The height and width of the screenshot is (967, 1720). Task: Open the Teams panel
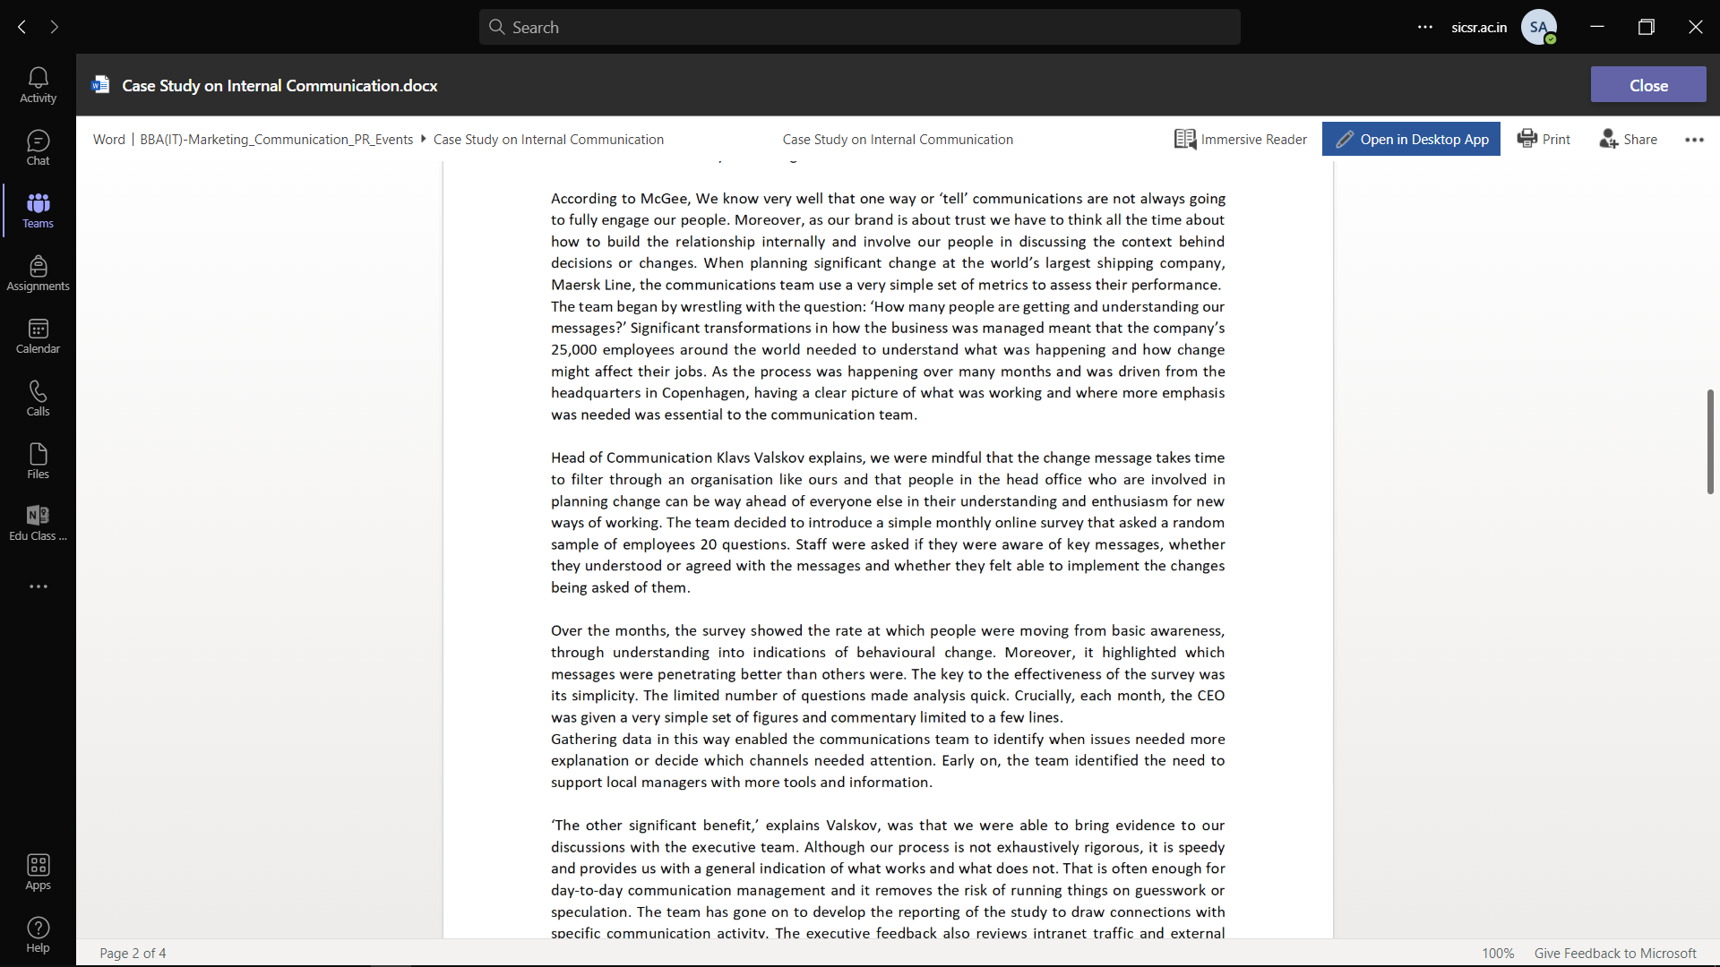click(x=38, y=210)
